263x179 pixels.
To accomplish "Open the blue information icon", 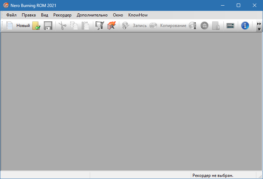I will pyautogui.click(x=245, y=26).
